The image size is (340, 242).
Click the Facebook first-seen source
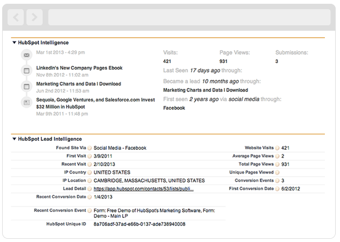tap(174, 108)
